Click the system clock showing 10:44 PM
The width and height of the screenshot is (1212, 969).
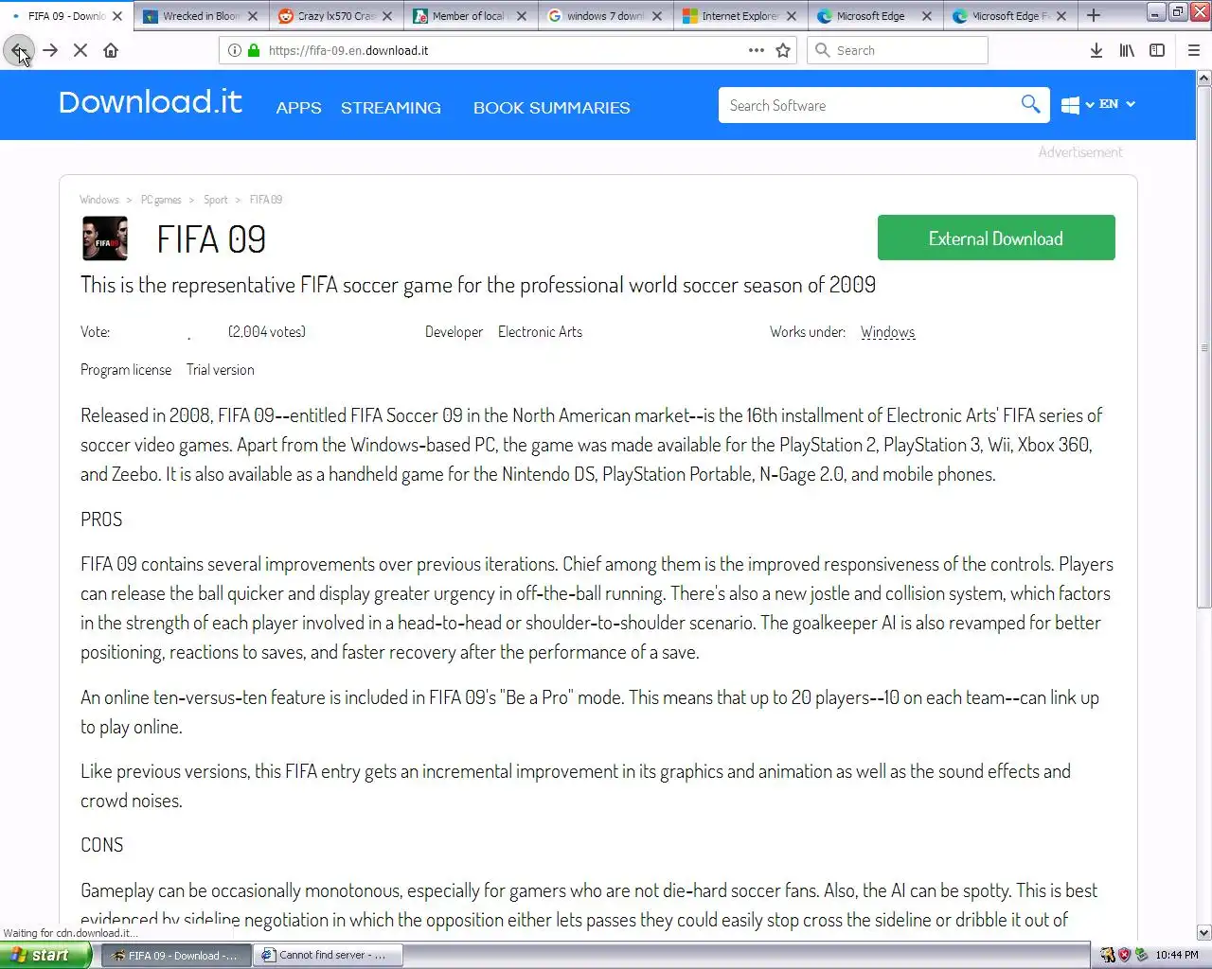click(1177, 956)
